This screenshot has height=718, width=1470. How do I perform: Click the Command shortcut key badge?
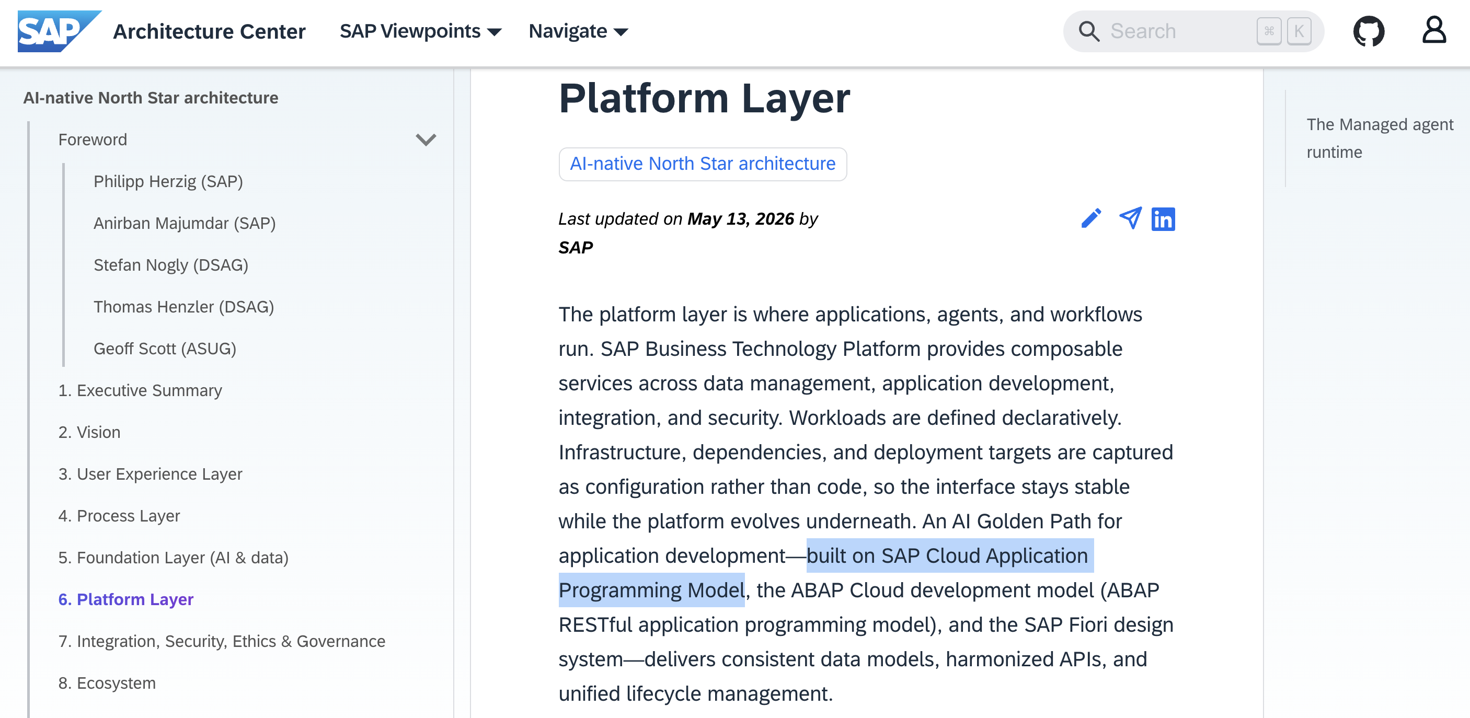(x=1269, y=31)
